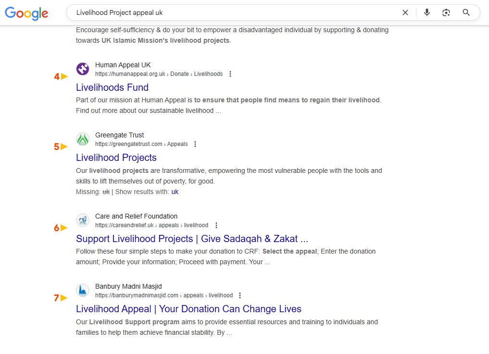Viewport: 489px width, 354px height.
Task: Start voice search with microphone icon
Action: (x=427, y=12)
